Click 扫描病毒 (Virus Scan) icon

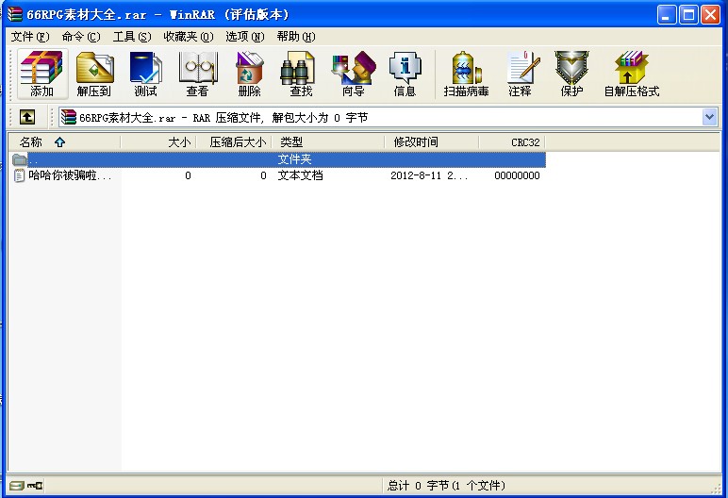(466, 74)
